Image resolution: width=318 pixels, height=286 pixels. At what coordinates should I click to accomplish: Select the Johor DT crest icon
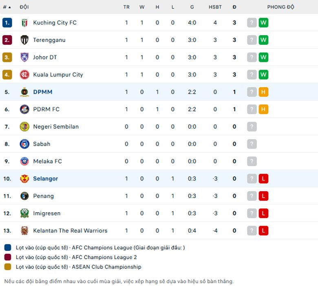(x=24, y=57)
